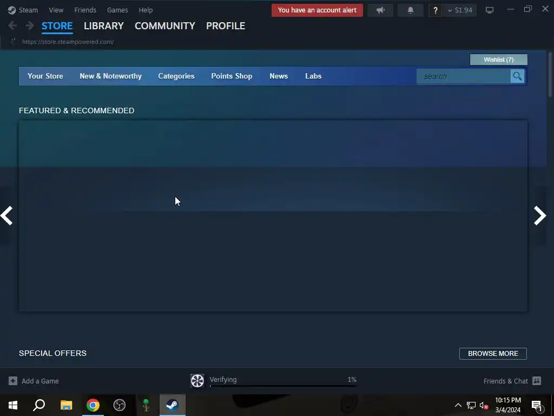554x416 pixels.
Task: Go forward with the right navigation arrow
Action: (x=30, y=25)
